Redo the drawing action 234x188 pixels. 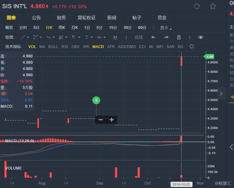[x=166, y=37]
